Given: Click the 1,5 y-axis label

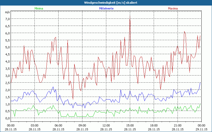Looking at the screenshot, I should 7,97.
